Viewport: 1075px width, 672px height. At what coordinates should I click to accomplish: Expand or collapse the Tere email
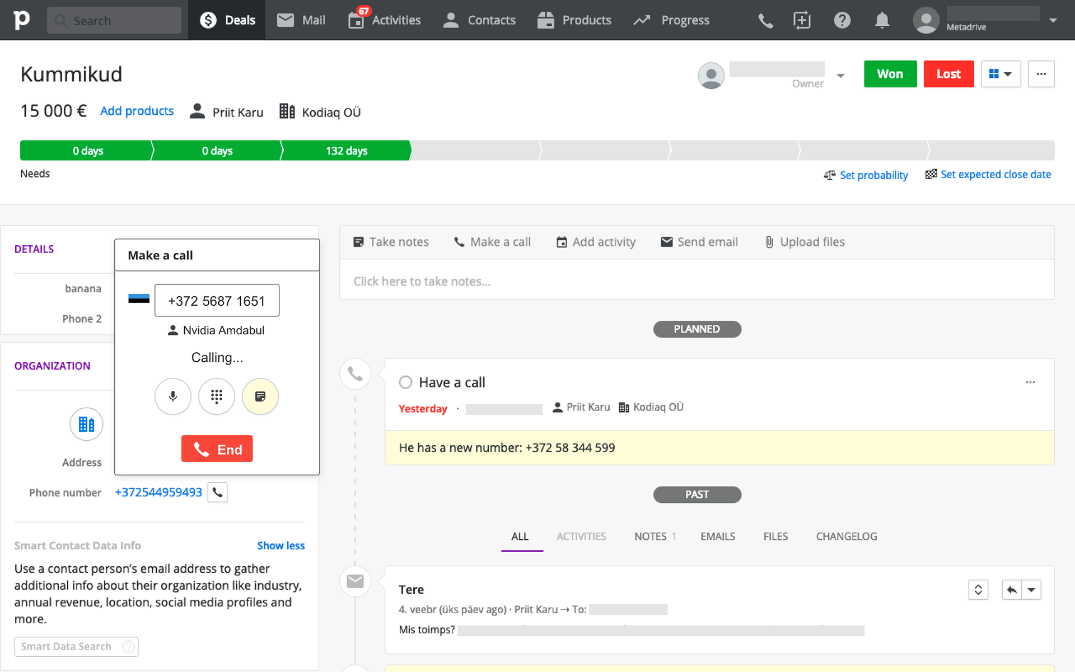tap(978, 590)
